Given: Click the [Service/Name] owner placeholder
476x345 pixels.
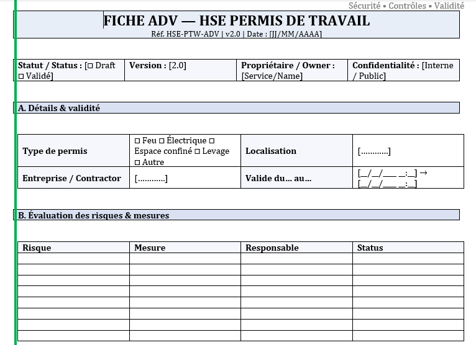Looking at the screenshot, I should point(272,76).
